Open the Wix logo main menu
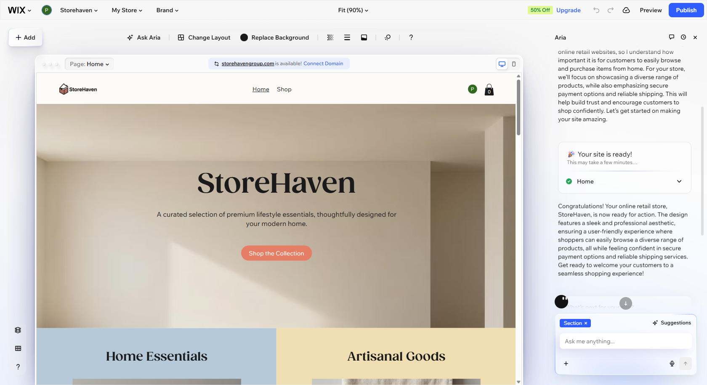This screenshot has height=385, width=707. click(19, 10)
